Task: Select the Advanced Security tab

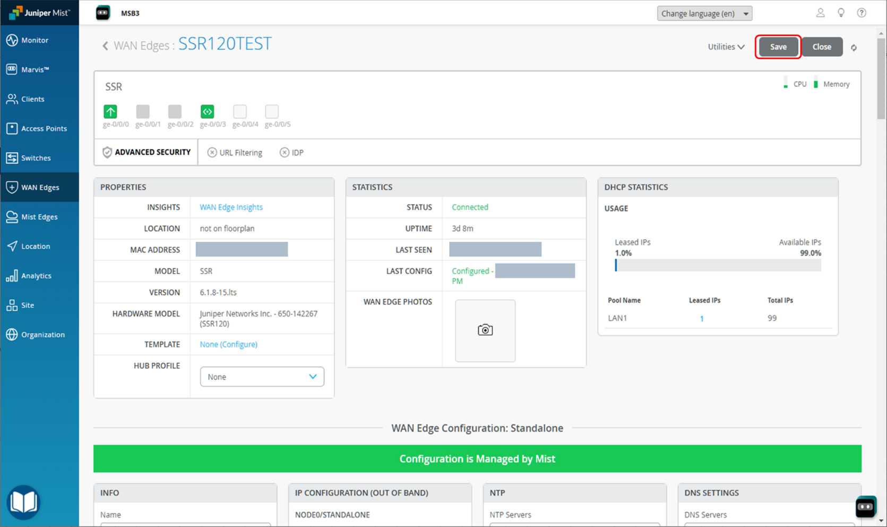Action: pyautogui.click(x=147, y=152)
